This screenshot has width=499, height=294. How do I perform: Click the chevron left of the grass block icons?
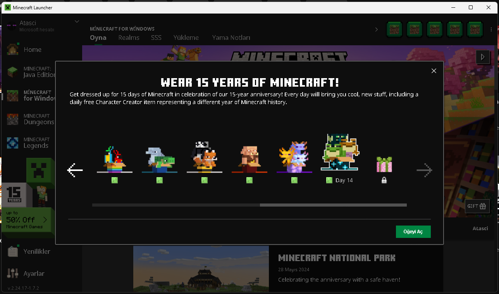coord(376,29)
